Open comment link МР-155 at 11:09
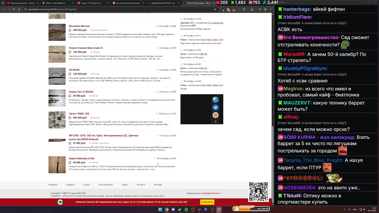Viewport: 379px width, 213px height. [204, 54]
